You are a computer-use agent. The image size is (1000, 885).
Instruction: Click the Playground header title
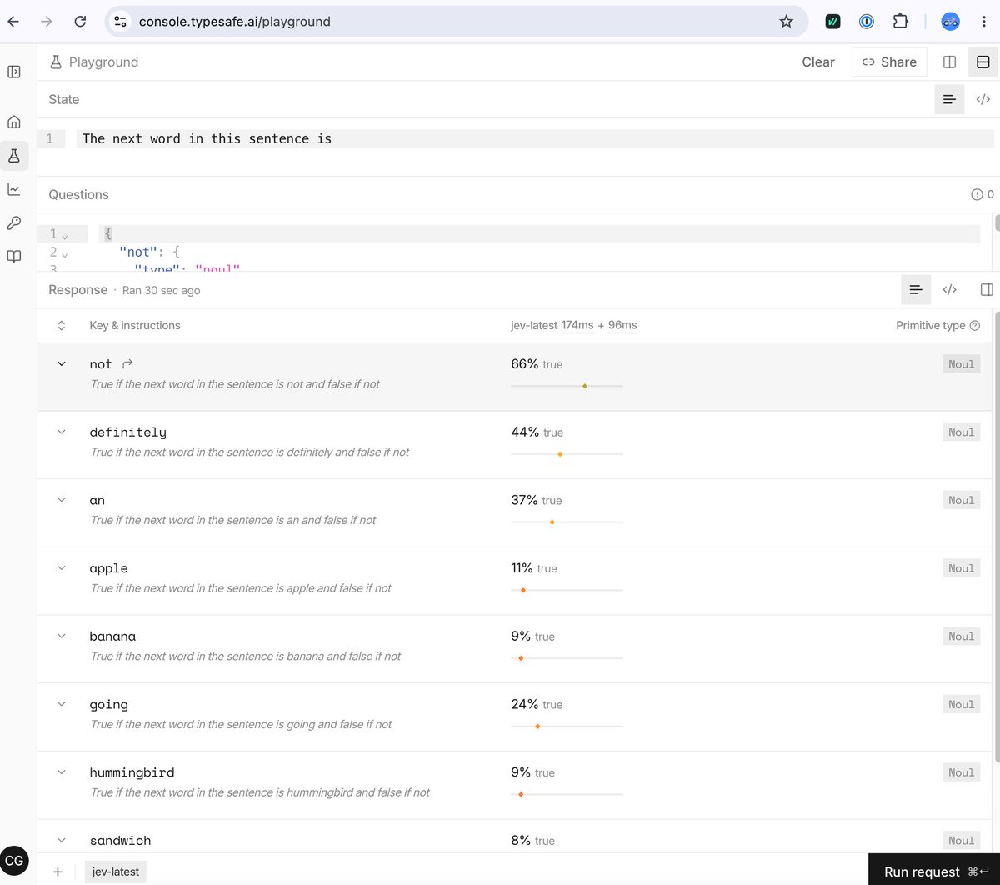[x=103, y=62]
